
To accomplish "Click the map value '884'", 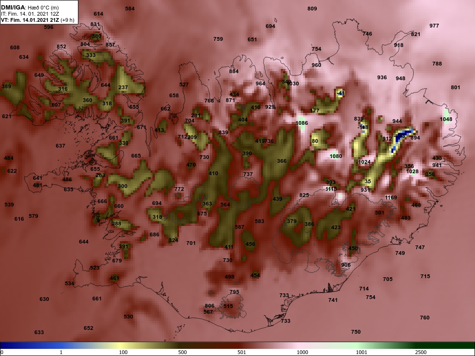I will click(234, 71).
